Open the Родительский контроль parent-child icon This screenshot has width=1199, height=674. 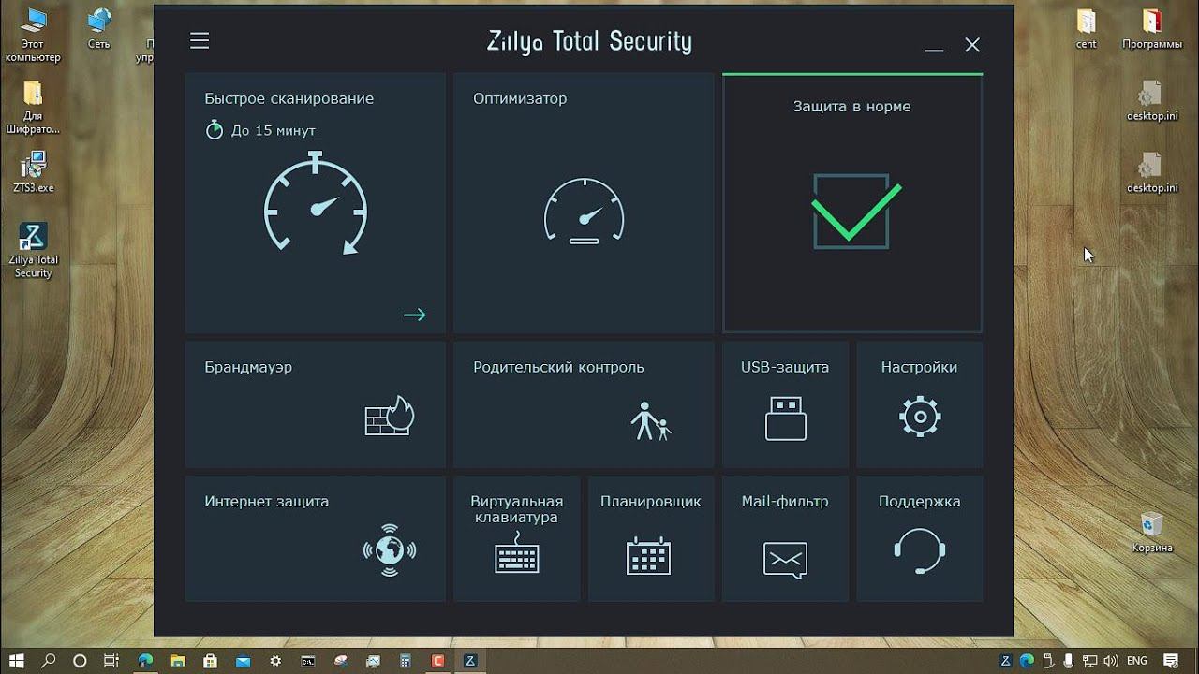click(651, 420)
